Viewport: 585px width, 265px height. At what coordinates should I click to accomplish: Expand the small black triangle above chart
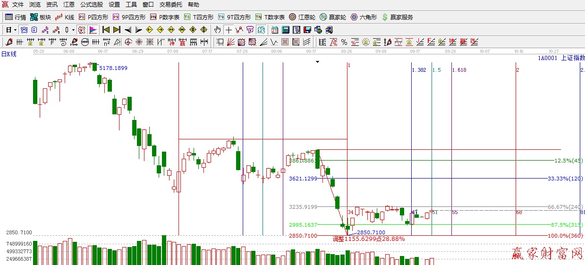[318, 62]
